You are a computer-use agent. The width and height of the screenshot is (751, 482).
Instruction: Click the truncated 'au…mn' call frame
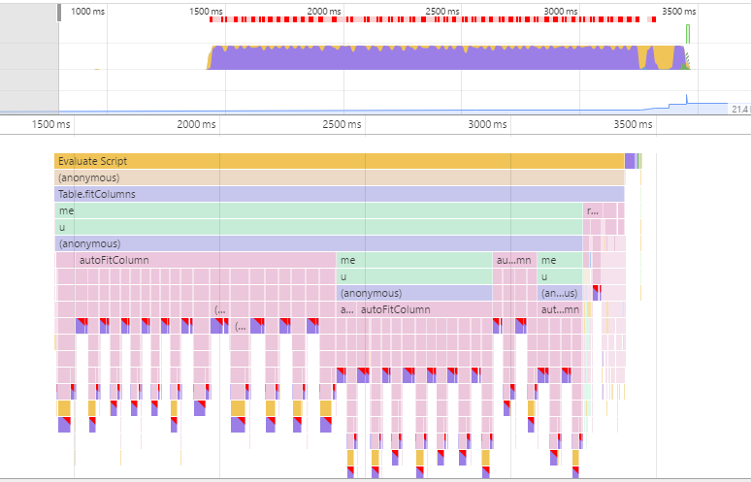[514, 260]
